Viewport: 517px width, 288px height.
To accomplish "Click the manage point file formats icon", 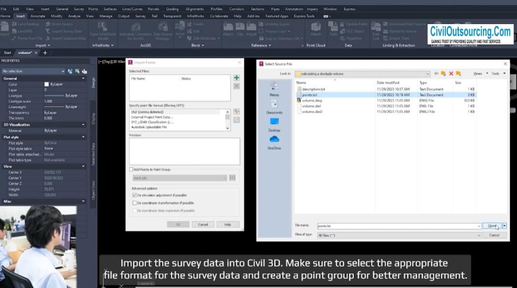I will (x=236, y=111).
